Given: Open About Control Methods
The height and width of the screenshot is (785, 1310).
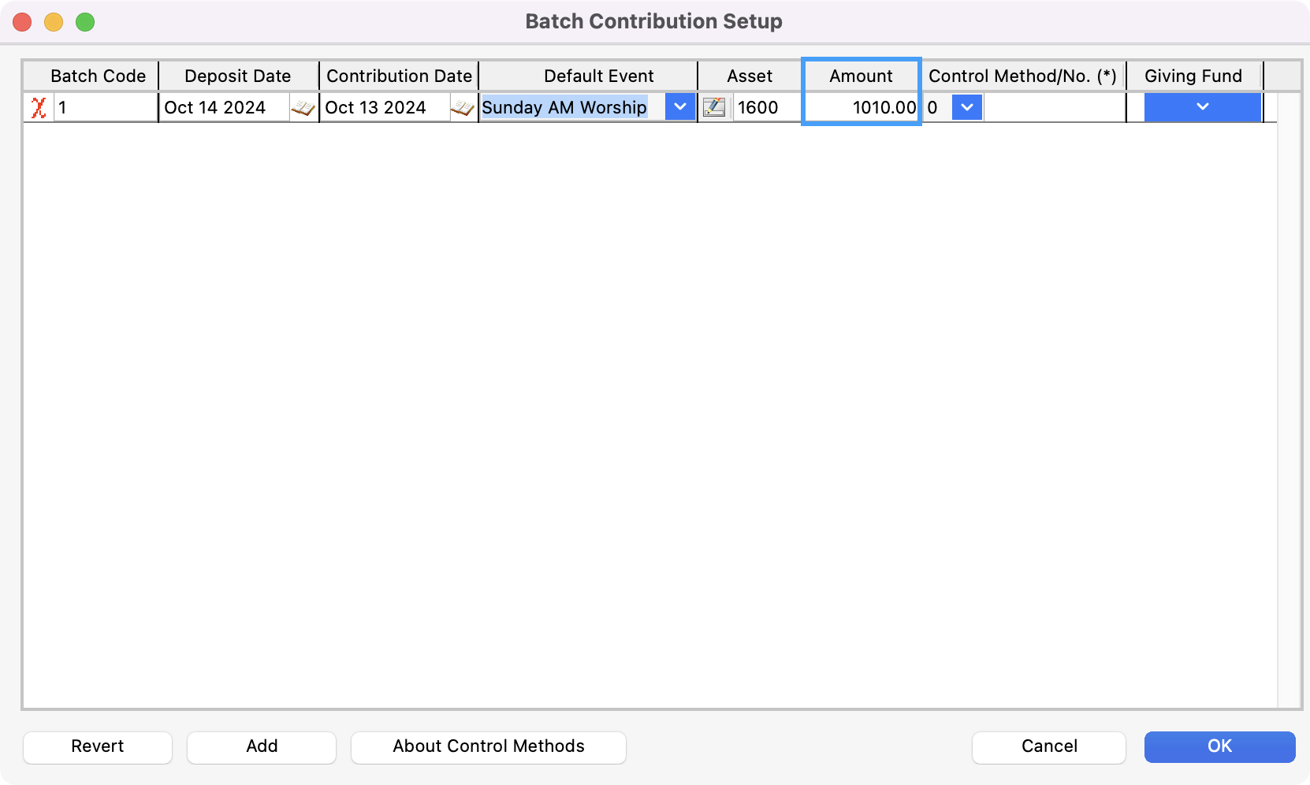Looking at the screenshot, I should click(489, 746).
